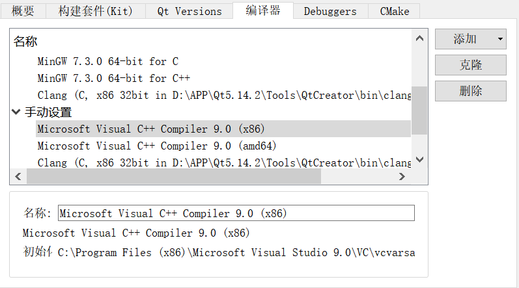The image size is (519, 288).
Task: Collapse the 手动设置 tree group
Action: pos(16,112)
